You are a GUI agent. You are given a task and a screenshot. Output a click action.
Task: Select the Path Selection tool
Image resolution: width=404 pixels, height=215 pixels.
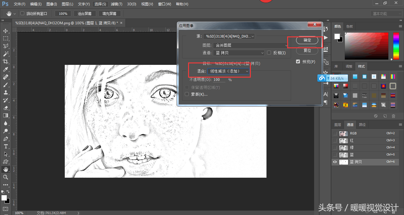[x=6, y=154]
